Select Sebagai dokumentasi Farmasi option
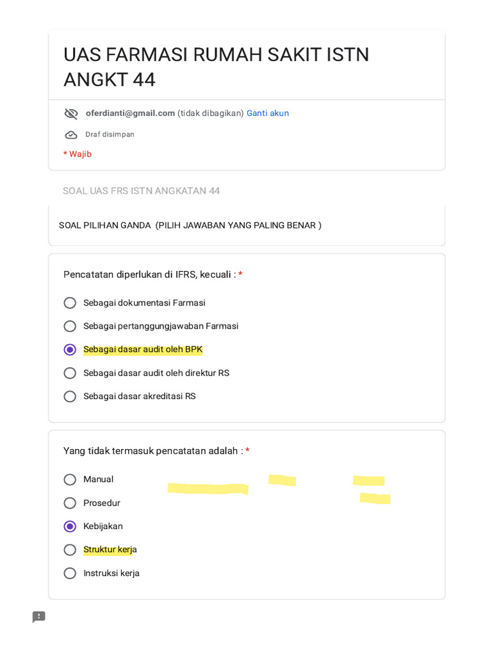492x656 pixels. point(70,303)
